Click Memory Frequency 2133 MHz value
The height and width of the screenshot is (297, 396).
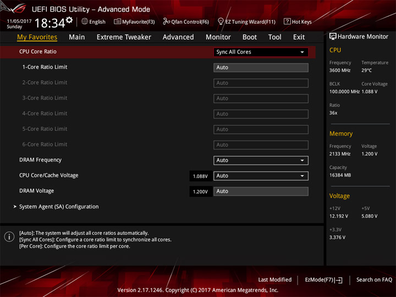(x=340, y=154)
